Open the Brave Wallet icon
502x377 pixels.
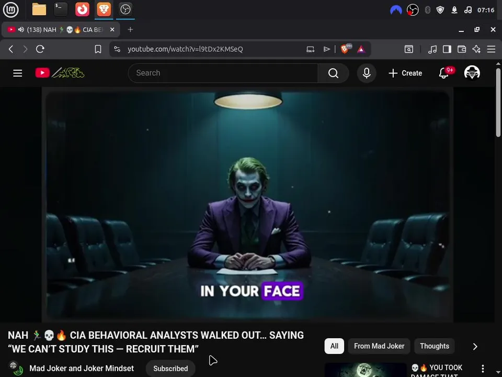tap(462, 49)
